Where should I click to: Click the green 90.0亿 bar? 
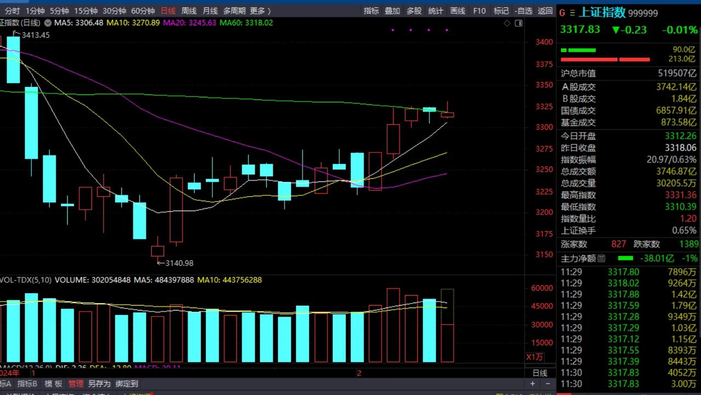point(578,50)
